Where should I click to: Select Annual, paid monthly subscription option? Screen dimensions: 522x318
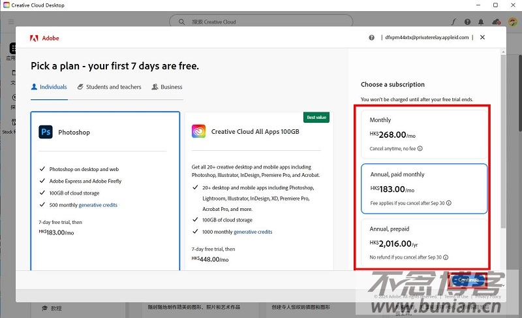coord(424,188)
